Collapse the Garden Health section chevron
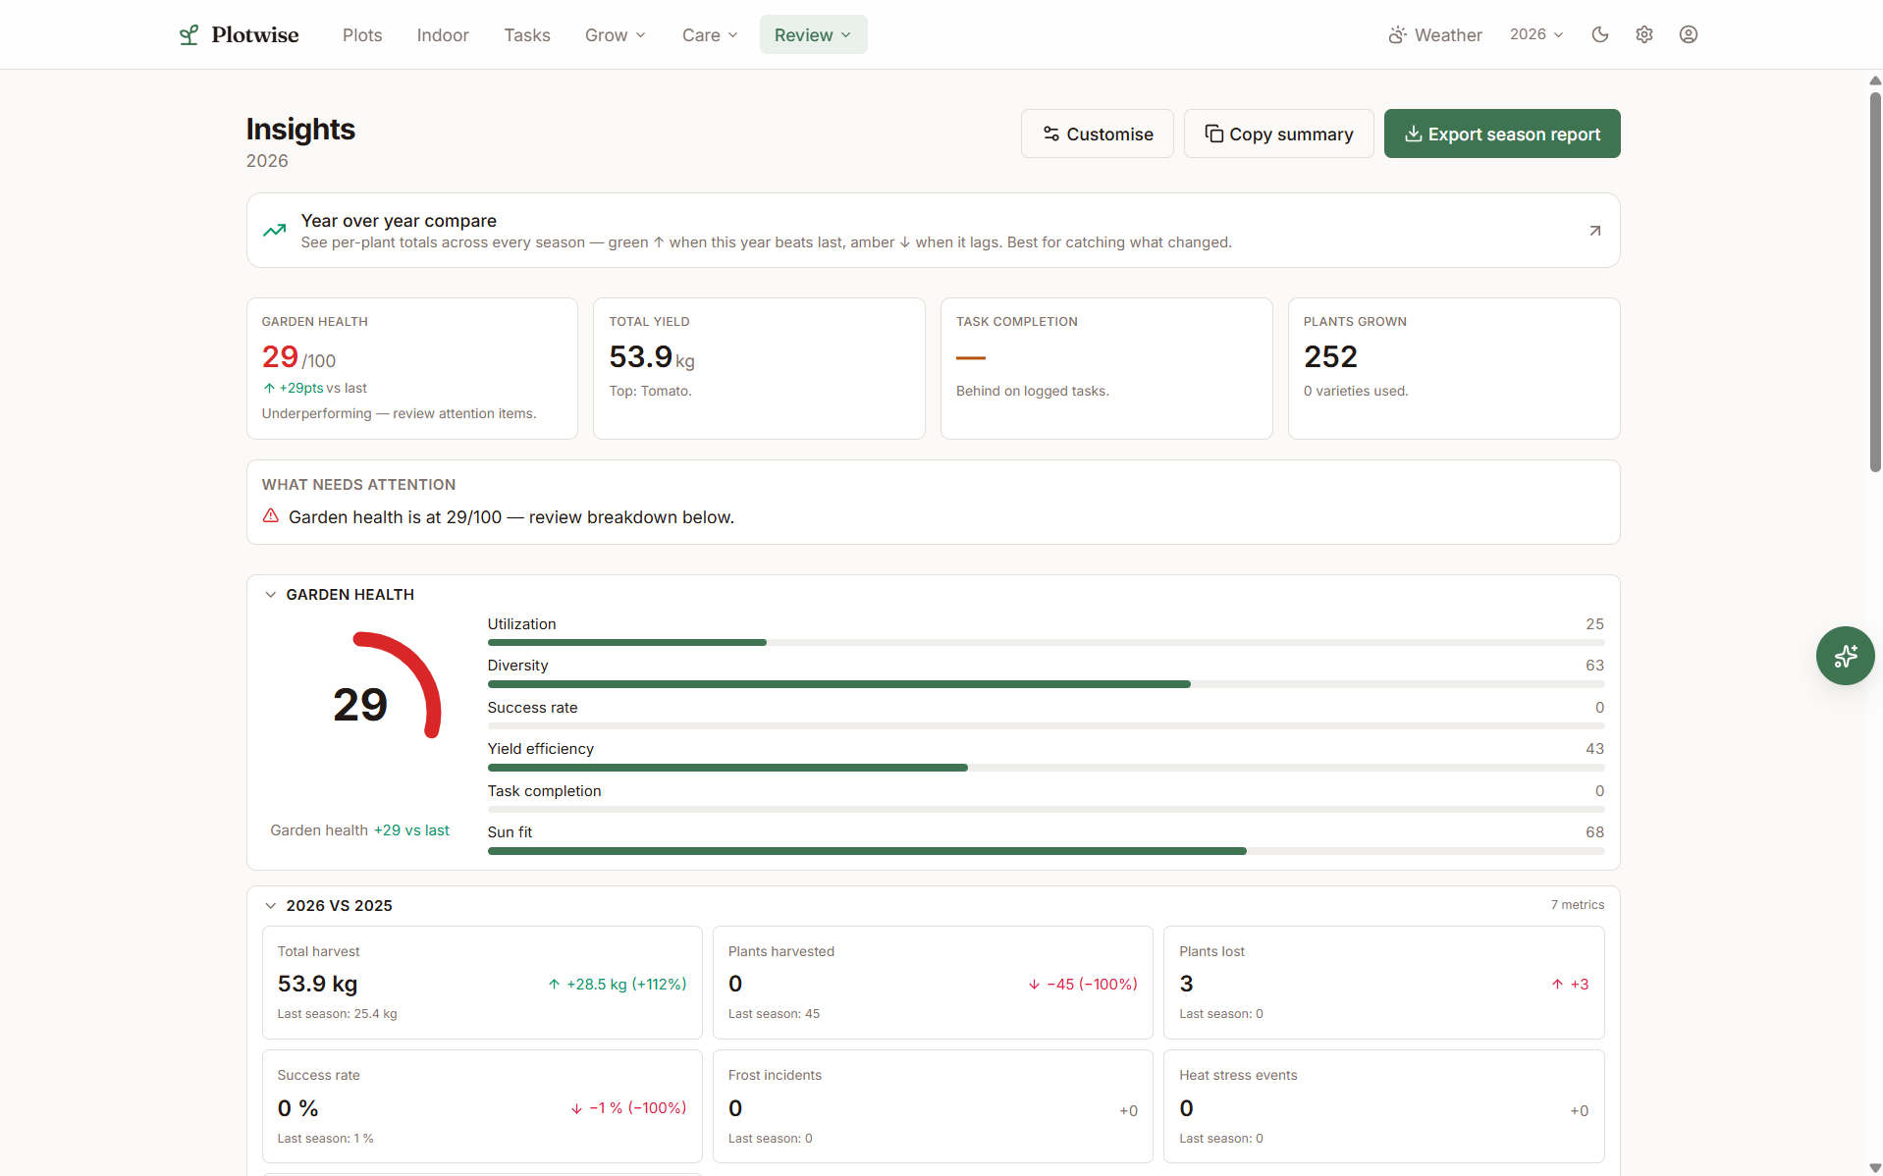This screenshot has height=1176, width=1883. (271, 595)
